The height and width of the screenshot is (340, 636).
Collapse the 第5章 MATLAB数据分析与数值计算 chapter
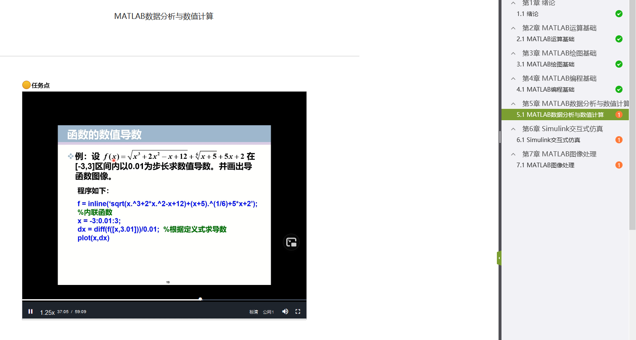513,104
